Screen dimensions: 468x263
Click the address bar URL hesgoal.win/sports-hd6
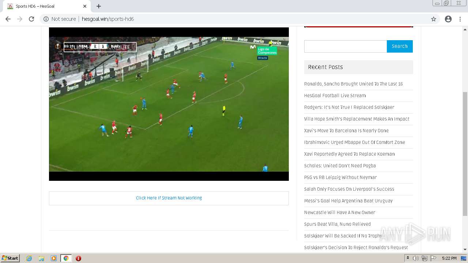[108, 19]
